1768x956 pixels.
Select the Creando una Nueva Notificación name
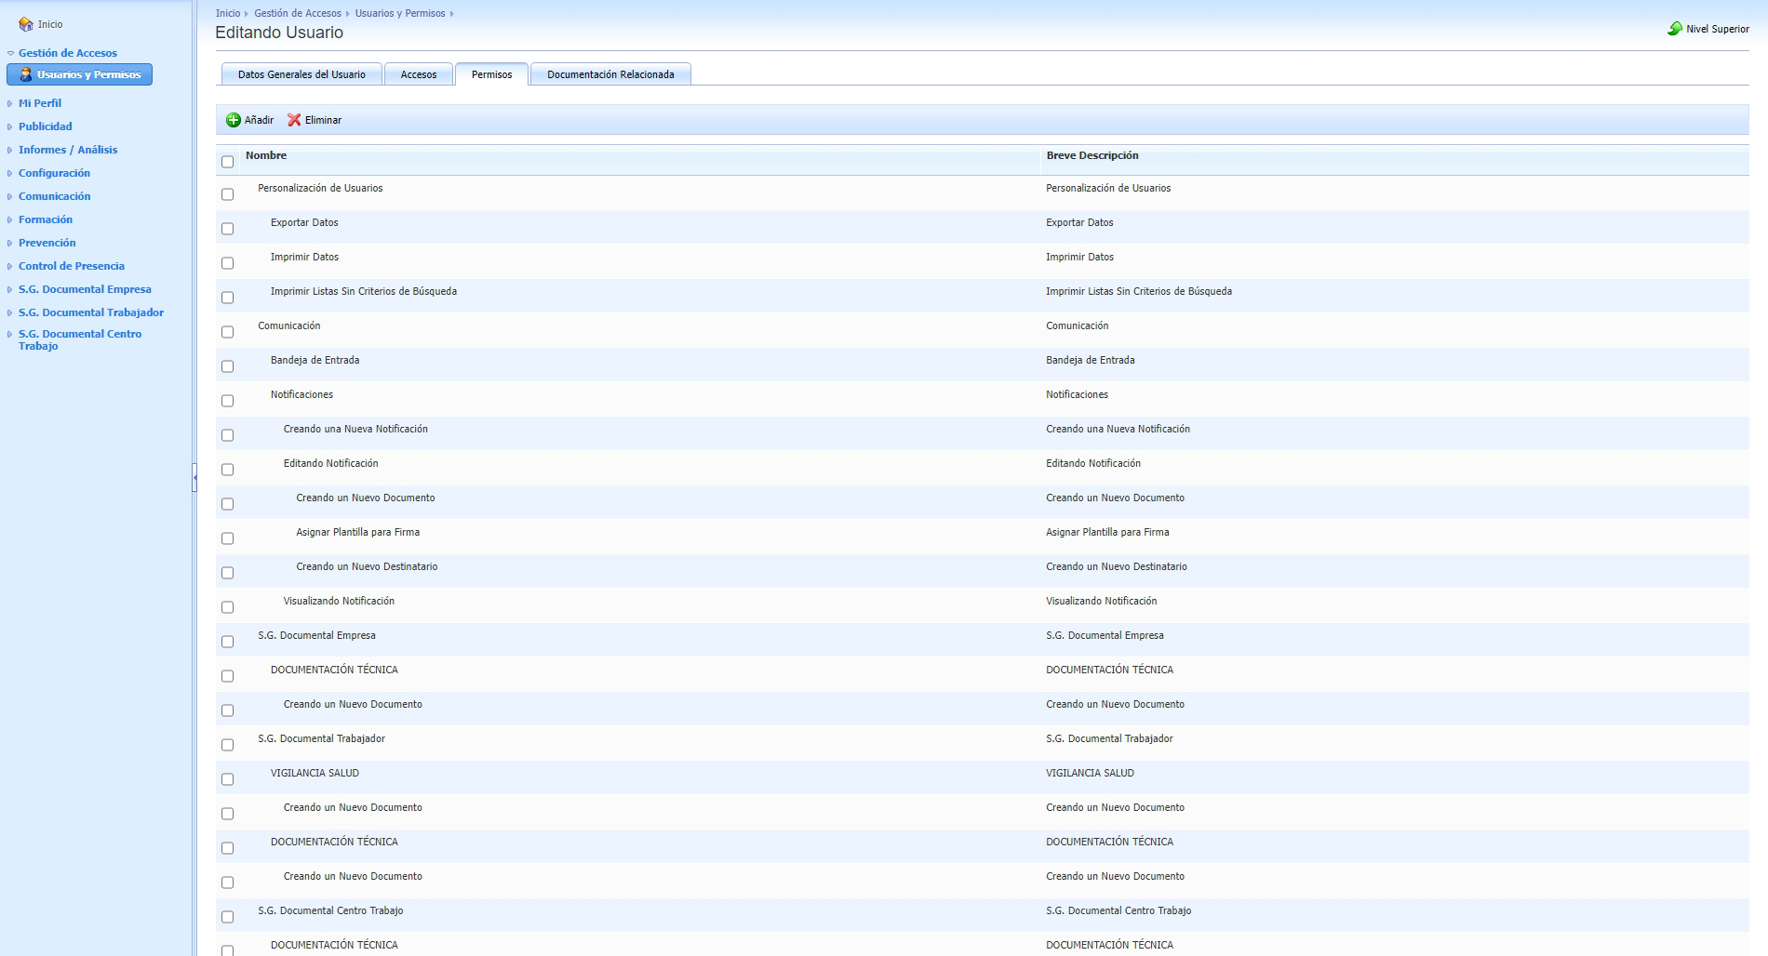[x=355, y=429]
